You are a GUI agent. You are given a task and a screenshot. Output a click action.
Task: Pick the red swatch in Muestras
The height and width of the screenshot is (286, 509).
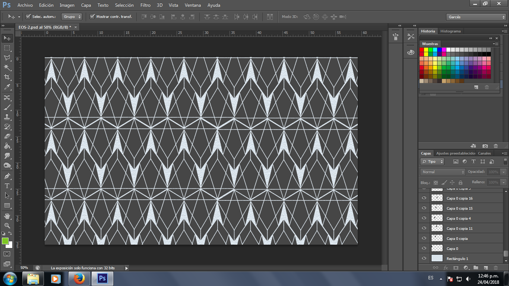tap(422, 50)
